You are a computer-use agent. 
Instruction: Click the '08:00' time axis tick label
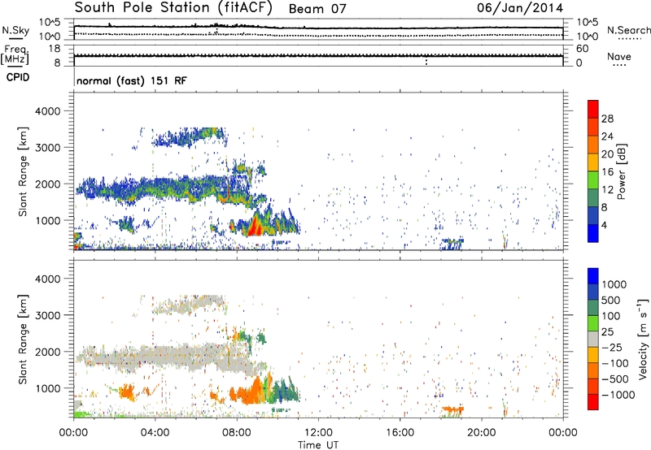click(x=237, y=433)
